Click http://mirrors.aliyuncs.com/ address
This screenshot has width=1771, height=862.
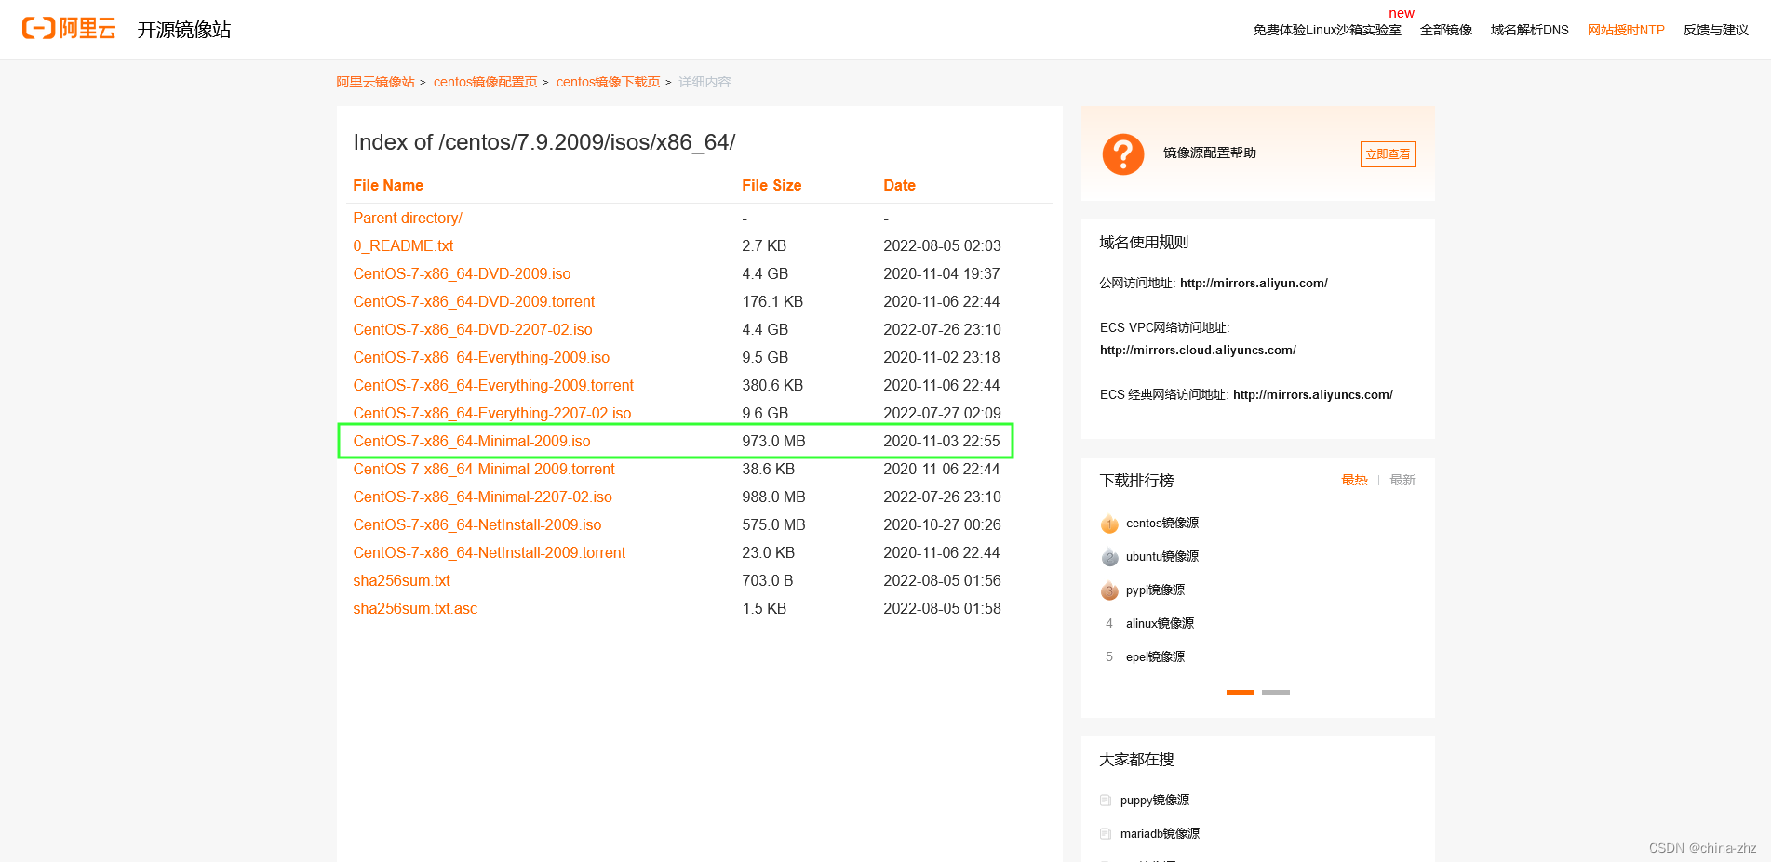coord(1313,395)
